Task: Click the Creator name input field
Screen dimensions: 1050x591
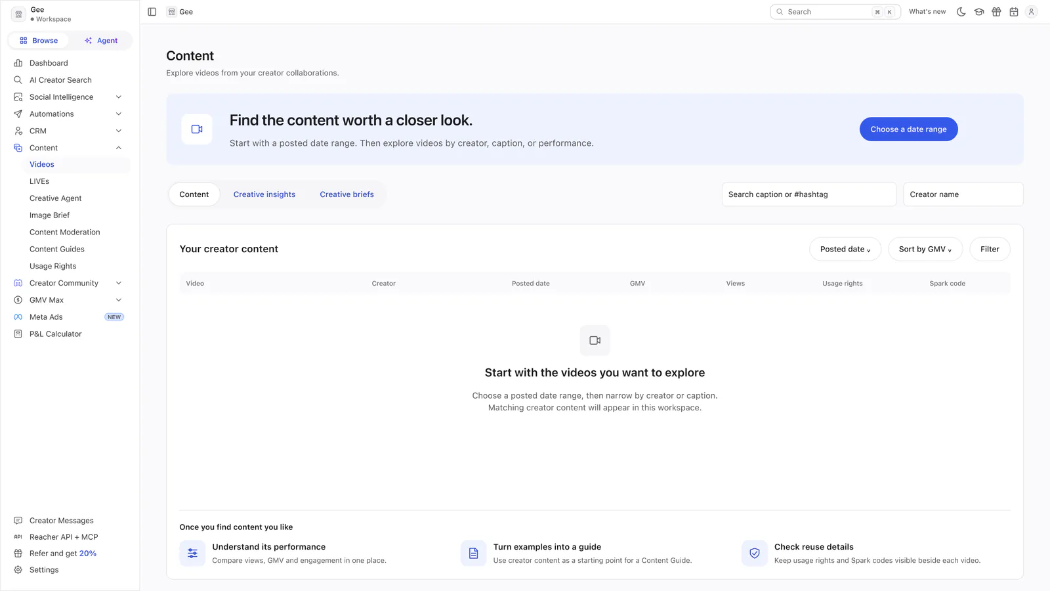Action: point(963,194)
